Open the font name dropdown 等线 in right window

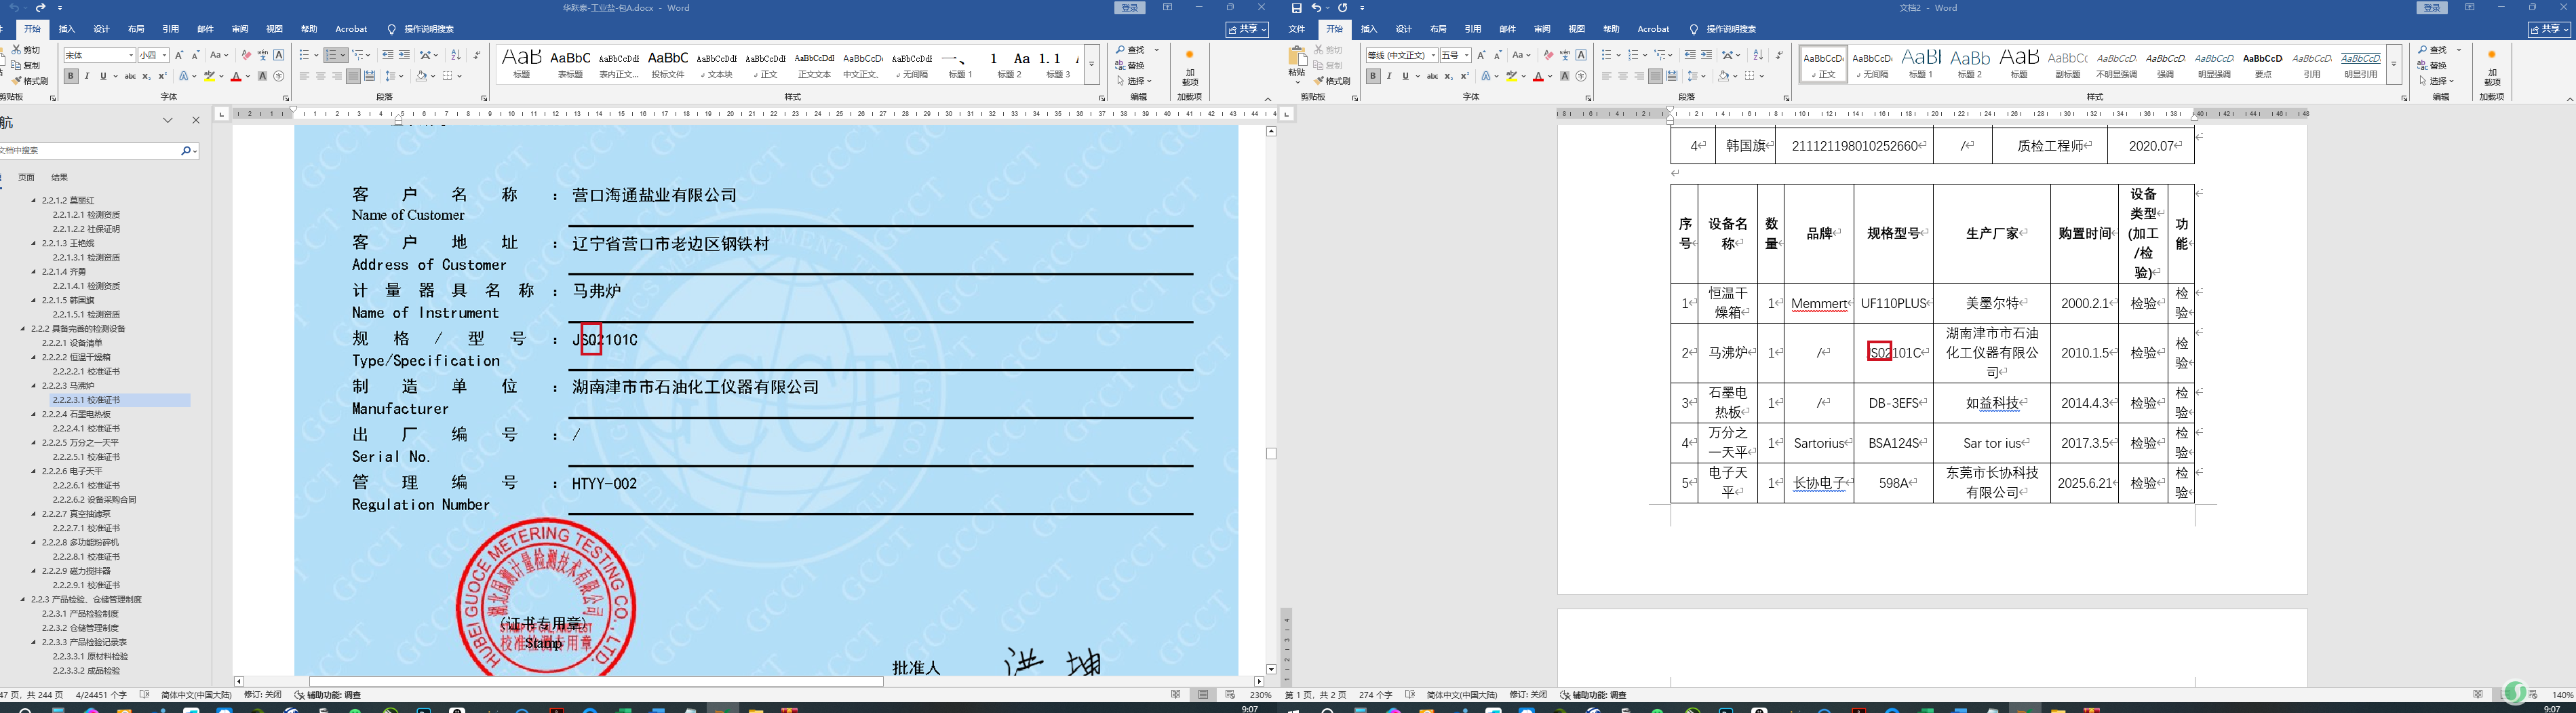click(1434, 55)
